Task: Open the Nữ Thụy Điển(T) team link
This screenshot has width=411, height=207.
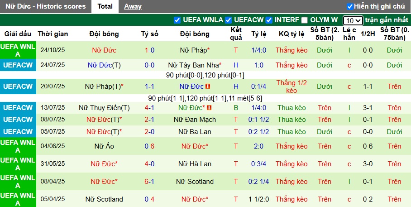Action: coord(104,108)
